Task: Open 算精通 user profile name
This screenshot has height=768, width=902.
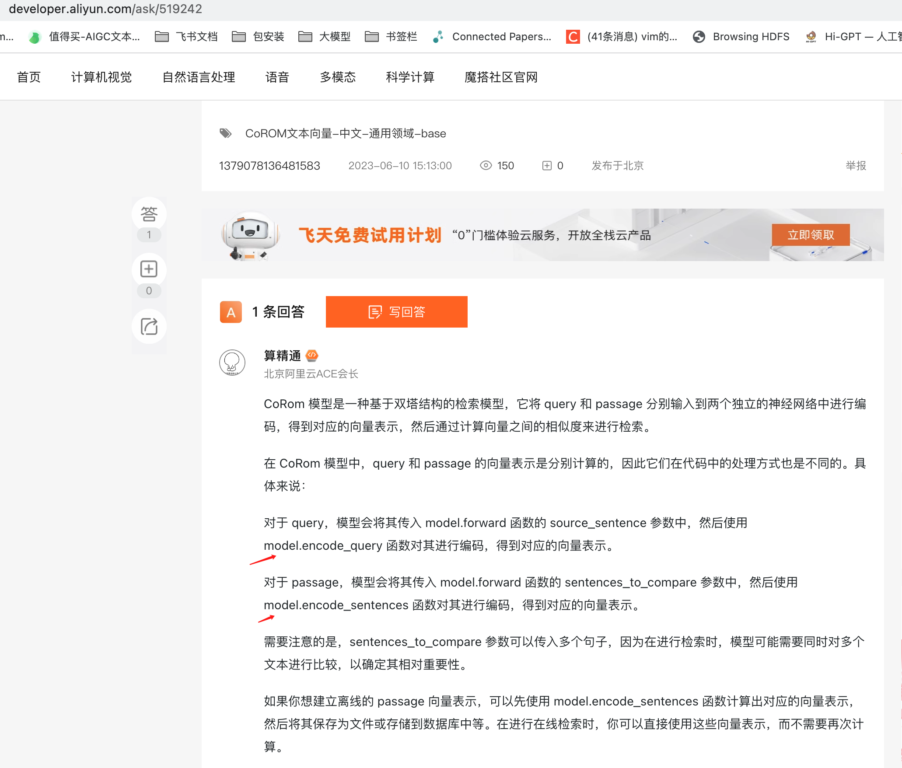Action: [x=283, y=356]
